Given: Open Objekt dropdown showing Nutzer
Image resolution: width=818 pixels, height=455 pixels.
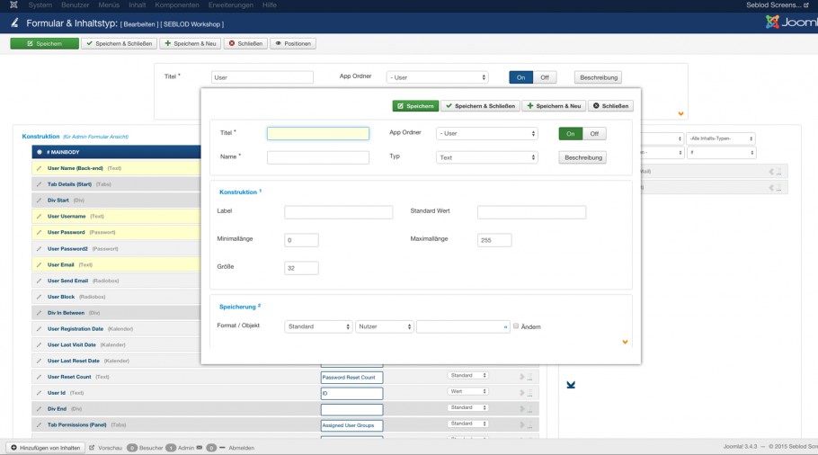Looking at the screenshot, I should click(x=385, y=326).
